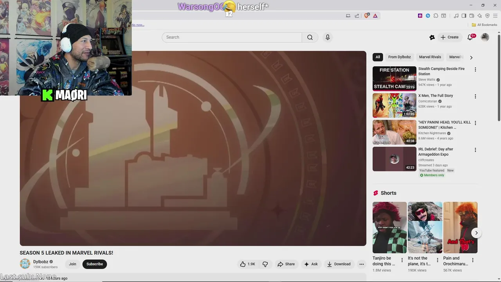Open options for IRL Debrief video
The width and height of the screenshot is (501, 282).
[475, 150]
